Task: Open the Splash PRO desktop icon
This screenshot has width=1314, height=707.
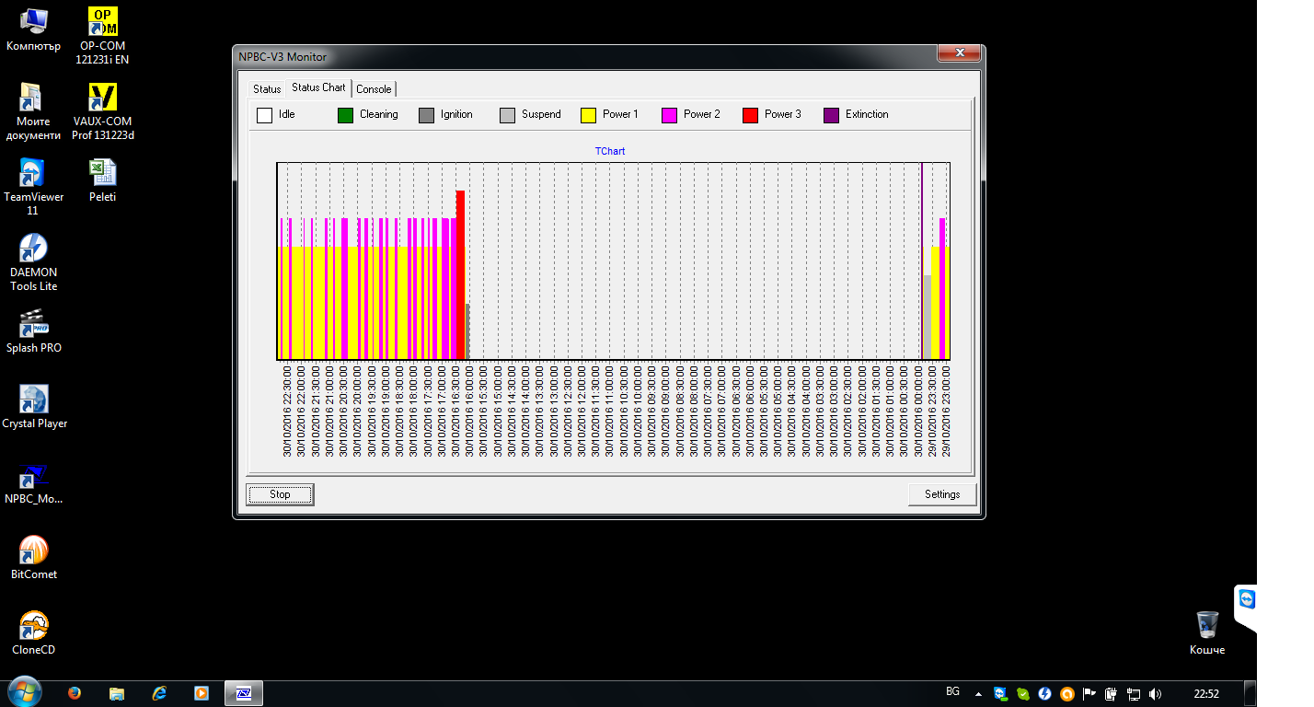Action: click(x=33, y=324)
